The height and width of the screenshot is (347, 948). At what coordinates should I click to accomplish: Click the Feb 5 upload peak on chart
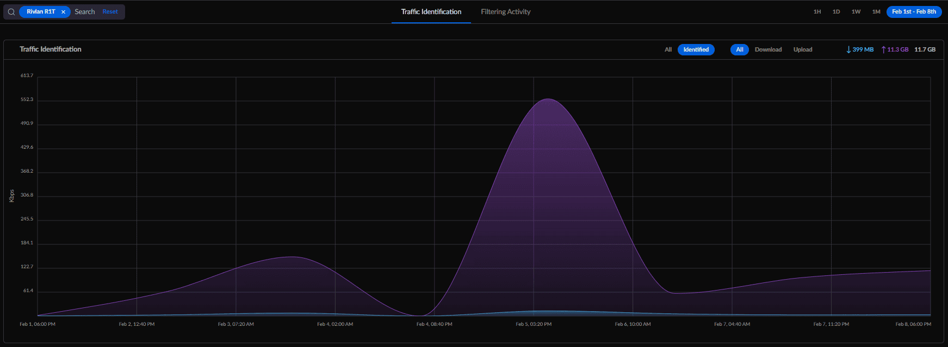[x=549, y=99]
